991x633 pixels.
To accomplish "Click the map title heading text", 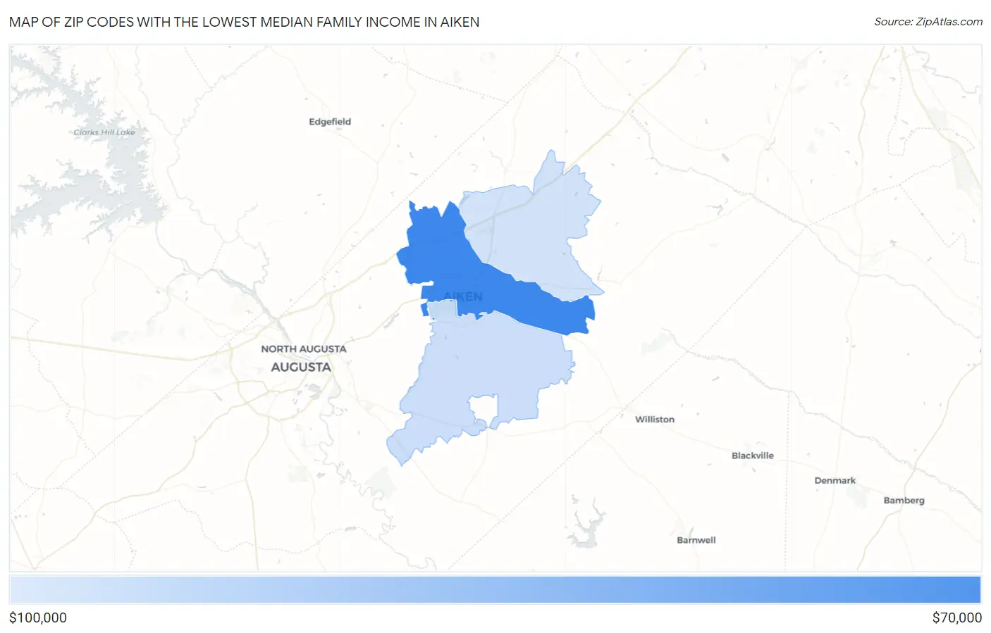I will (x=244, y=22).
